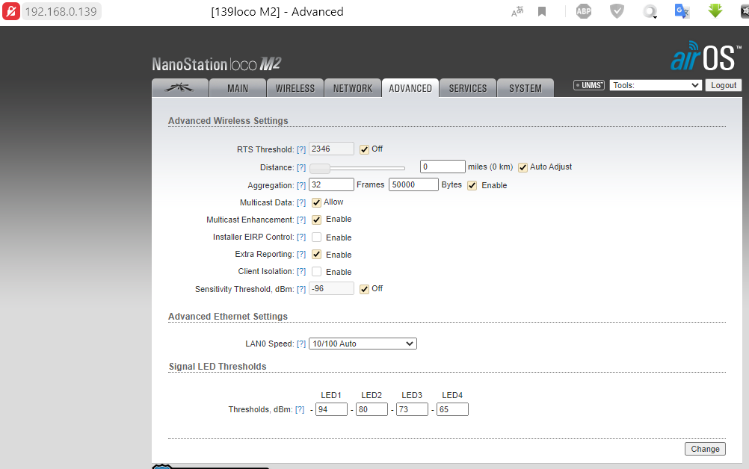Click the LED3 threshold field
749x469 pixels.
412,409
